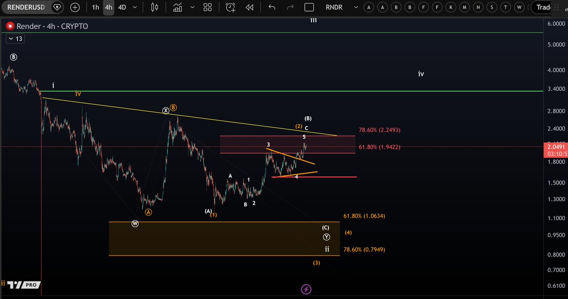Click the circled M toolbar button
This screenshot has width=568, height=299.
coord(465,8)
